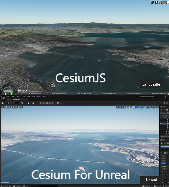Viewport: 169px width, 187px height.
Task: Open the 文件 (File) menu in Unreal
Action: tap(8, 96)
